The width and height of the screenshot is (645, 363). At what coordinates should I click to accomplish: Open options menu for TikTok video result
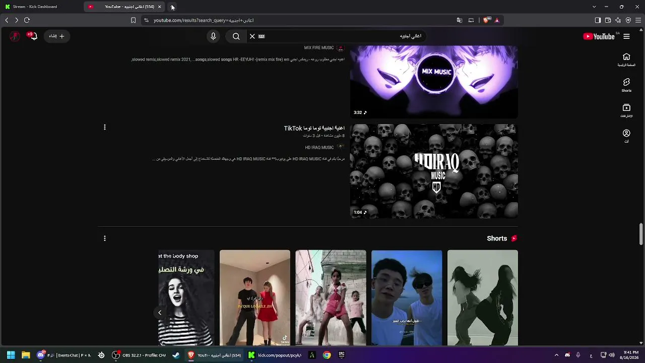coord(105,128)
